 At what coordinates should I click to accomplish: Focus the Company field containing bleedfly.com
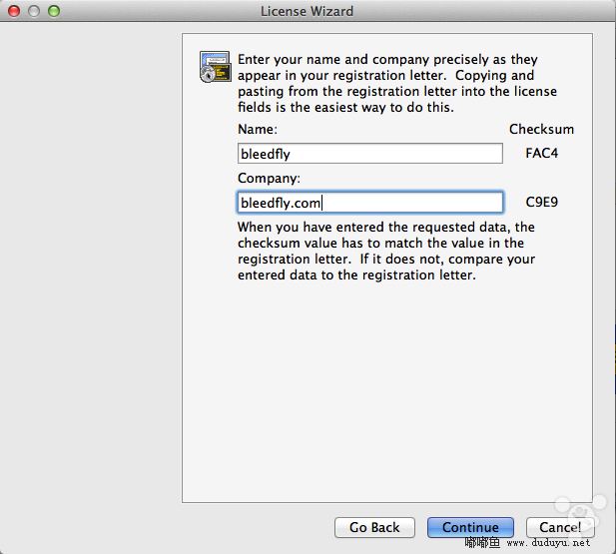pos(370,203)
